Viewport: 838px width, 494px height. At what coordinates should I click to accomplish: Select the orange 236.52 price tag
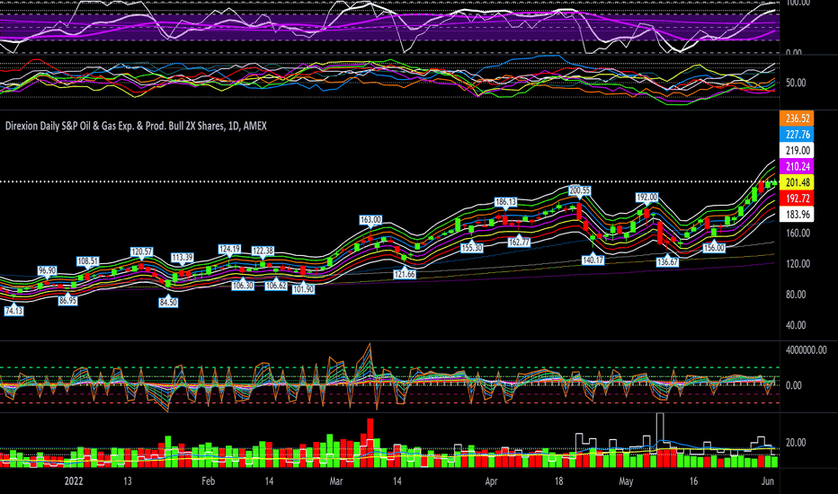click(797, 119)
